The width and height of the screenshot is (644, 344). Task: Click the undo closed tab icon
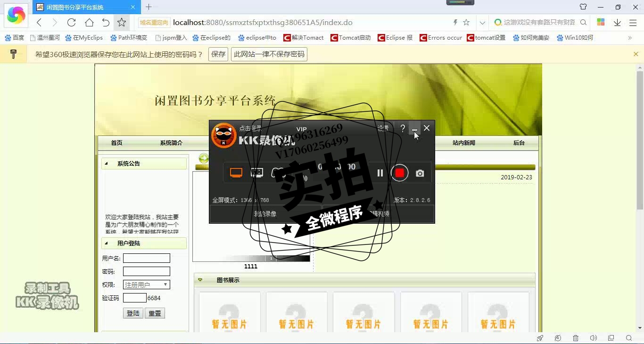(x=106, y=22)
